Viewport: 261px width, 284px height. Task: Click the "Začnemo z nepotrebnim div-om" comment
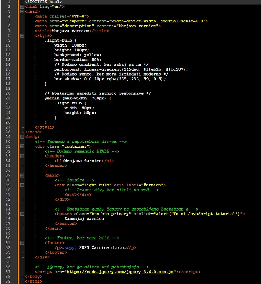80,142
